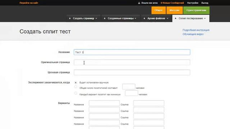Screen dimensions: 230x129
Task: Open the "Создать страницу" menu
Action: point(83,18)
